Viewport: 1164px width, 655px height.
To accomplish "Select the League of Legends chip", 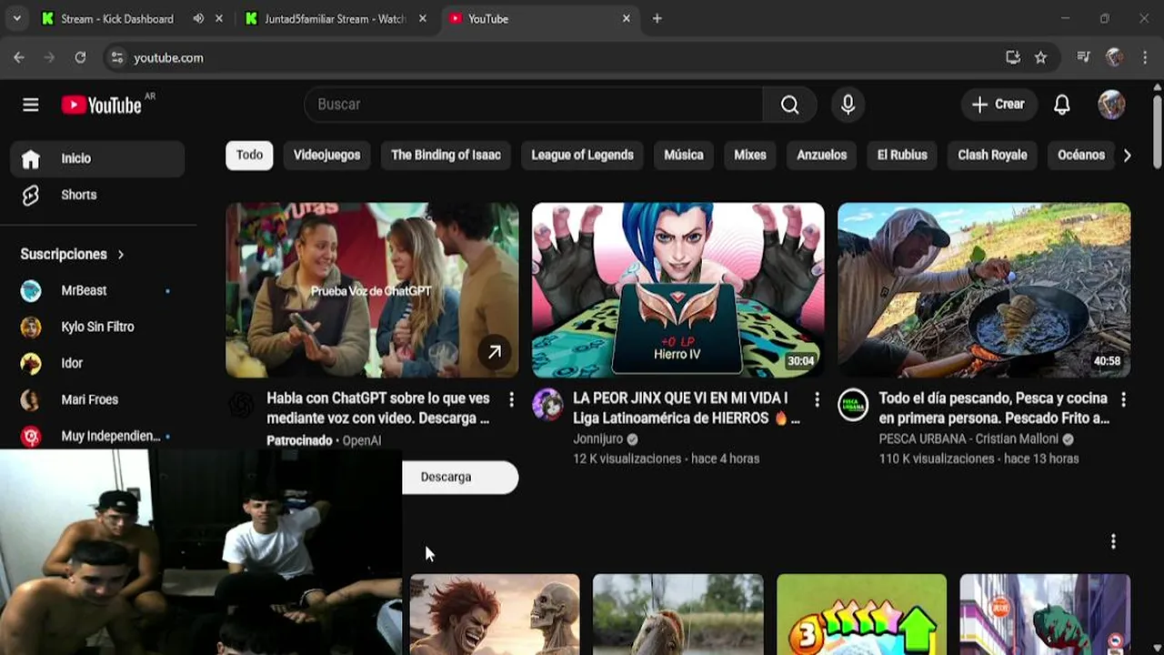I will 582,155.
